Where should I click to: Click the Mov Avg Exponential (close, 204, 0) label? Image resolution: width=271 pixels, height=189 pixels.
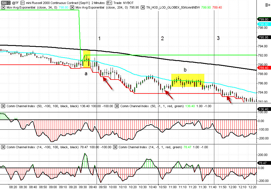point(102,7)
